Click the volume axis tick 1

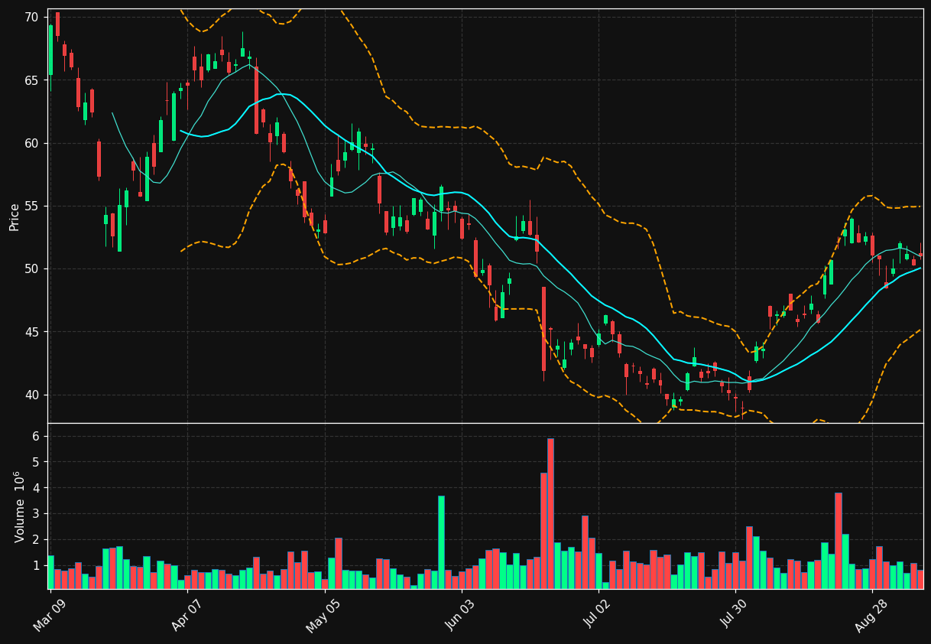(x=37, y=566)
